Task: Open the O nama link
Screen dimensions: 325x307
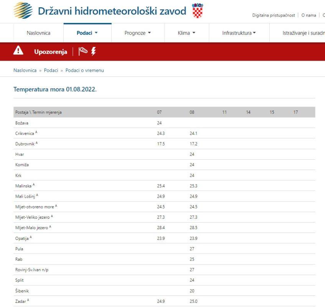Action: pyautogui.click(x=309, y=15)
